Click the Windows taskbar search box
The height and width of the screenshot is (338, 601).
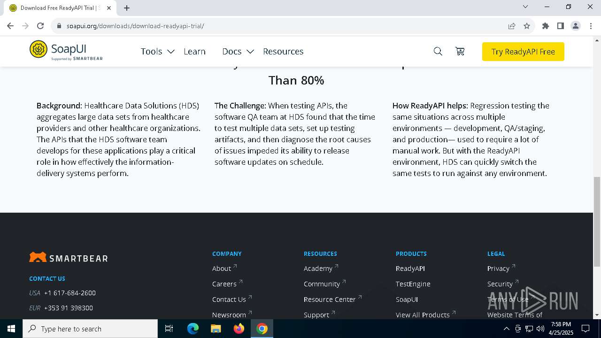tap(90, 329)
